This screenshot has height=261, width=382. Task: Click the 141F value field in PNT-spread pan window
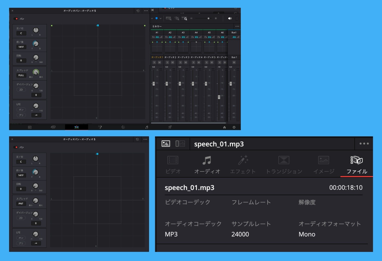[x=21, y=175]
